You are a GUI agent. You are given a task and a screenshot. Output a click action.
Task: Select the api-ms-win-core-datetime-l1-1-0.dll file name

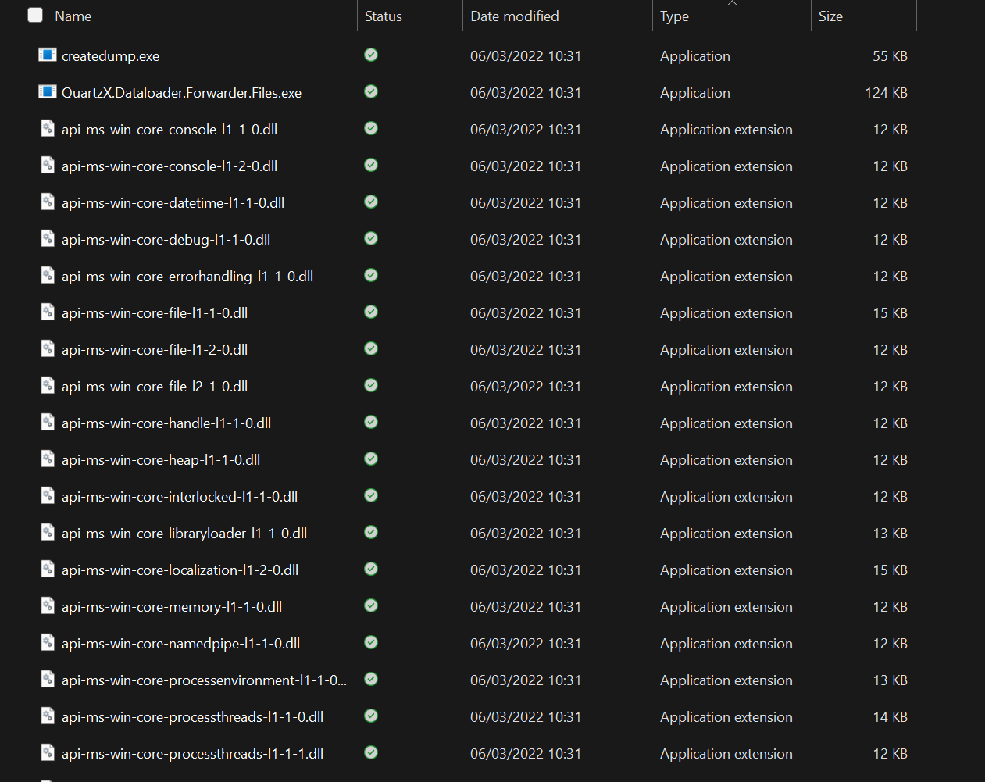click(173, 203)
